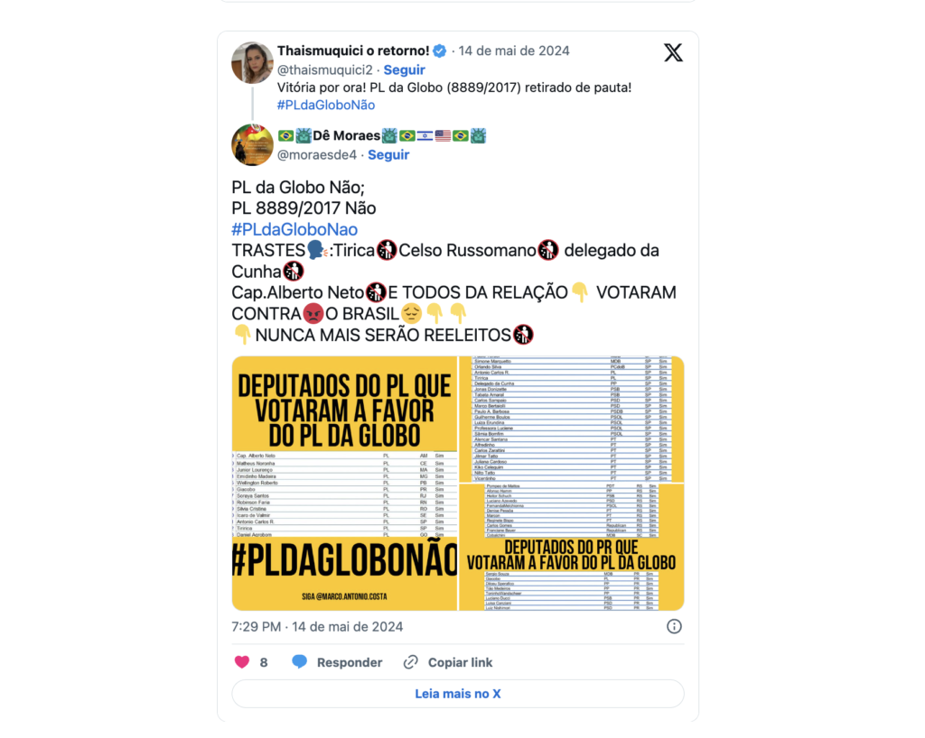Open the top-right vote list image
Viewport: 925px width, 738px height.
pos(572,419)
